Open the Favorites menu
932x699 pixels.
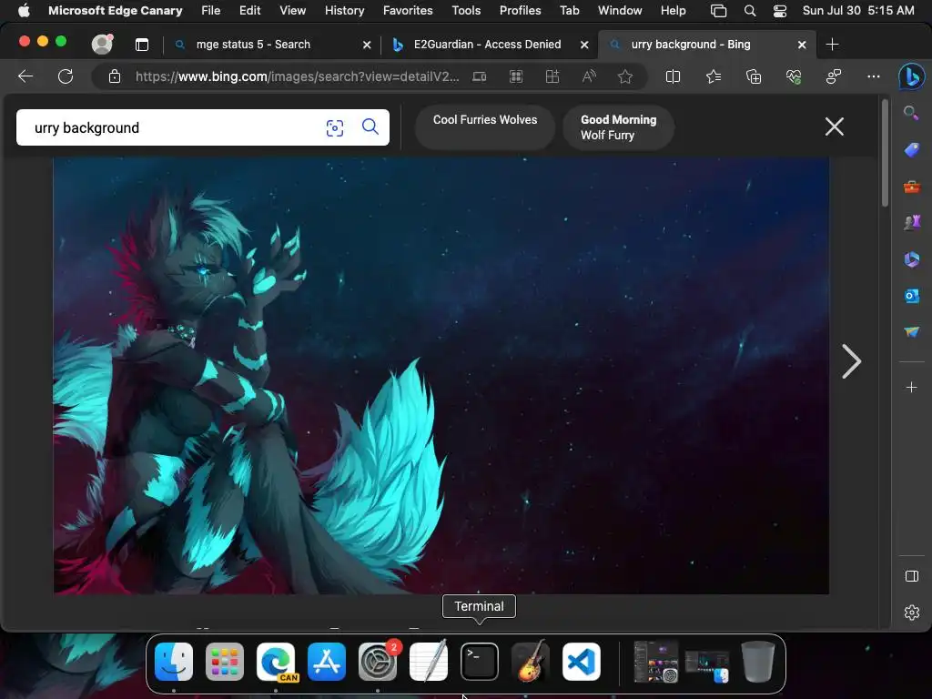click(408, 10)
